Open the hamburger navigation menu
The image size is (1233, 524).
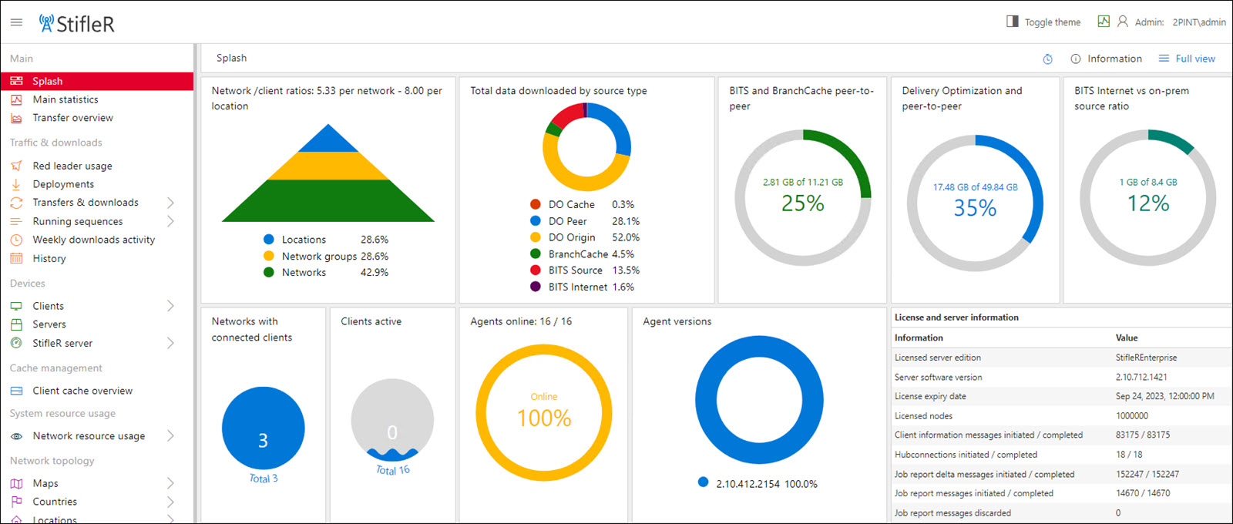click(x=16, y=23)
